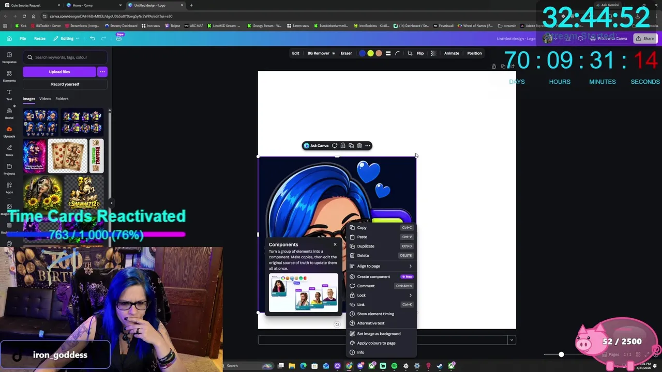Open the transparency checkerboard control
The height and width of the screenshot is (372, 662).
[433, 53]
